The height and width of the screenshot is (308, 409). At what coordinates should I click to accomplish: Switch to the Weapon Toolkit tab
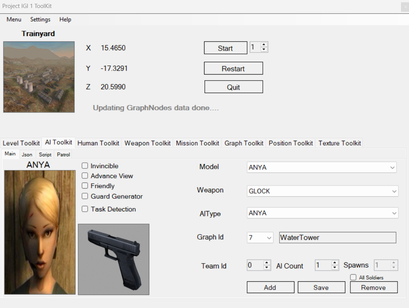(x=147, y=143)
